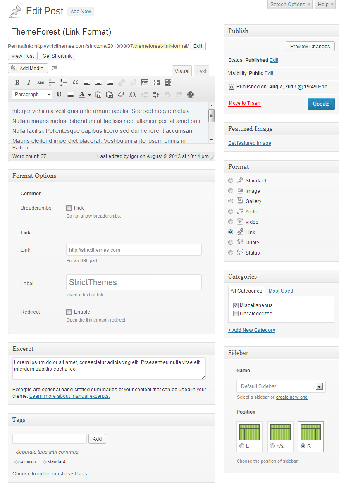The width and height of the screenshot is (346, 492).
Task: Click the Update button
Action: (x=321, y=104)
